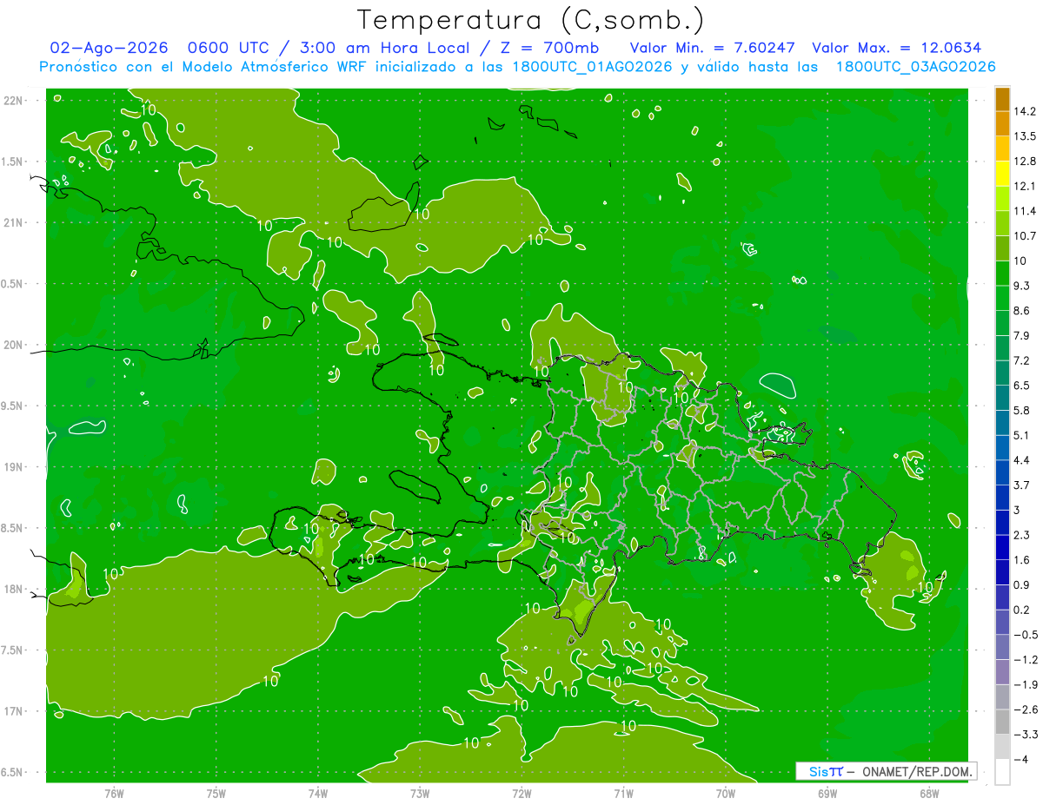Screen dimensions: 1043x805
Task: Click the "4.4" color scale value
Action: pos(1021,460)
